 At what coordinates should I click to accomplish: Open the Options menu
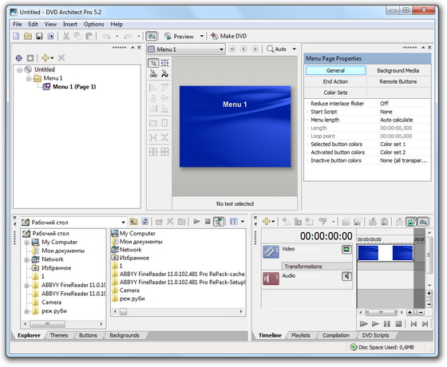click(x=94, y=24)
